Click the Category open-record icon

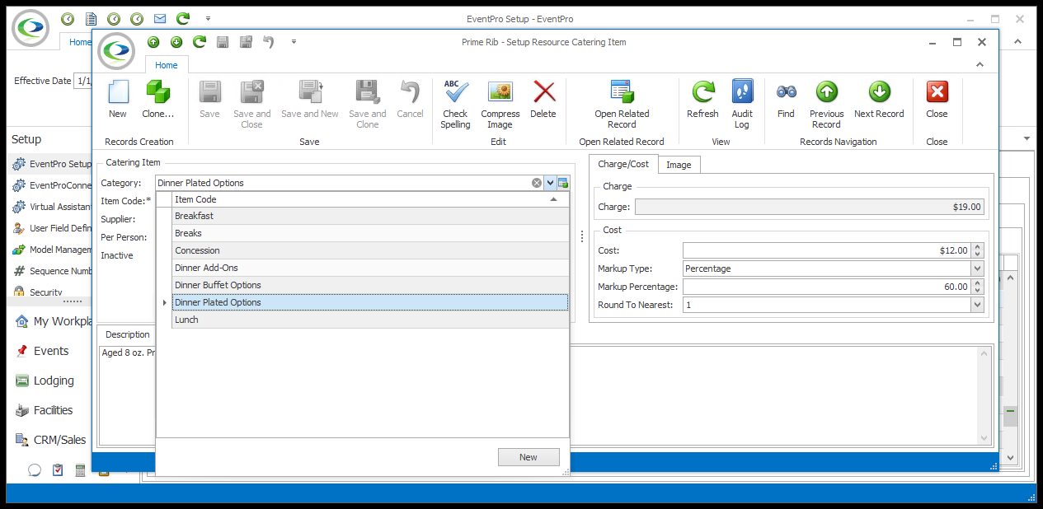click(563, 183)
